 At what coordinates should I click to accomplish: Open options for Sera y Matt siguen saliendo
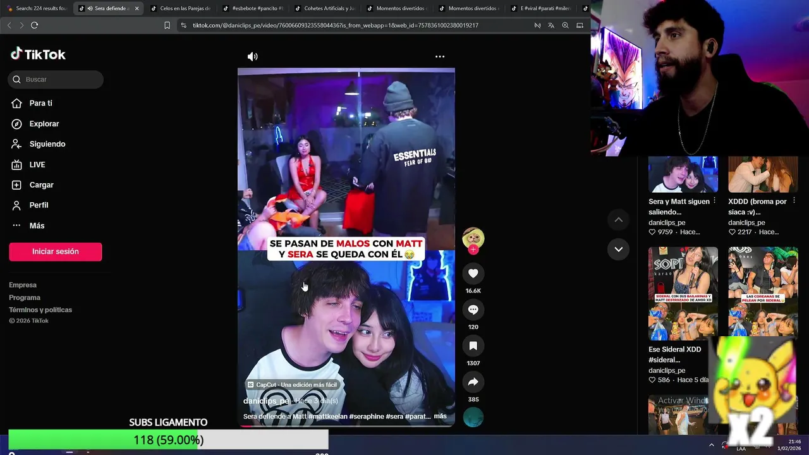pyautogui.click(x=714, y=201)
